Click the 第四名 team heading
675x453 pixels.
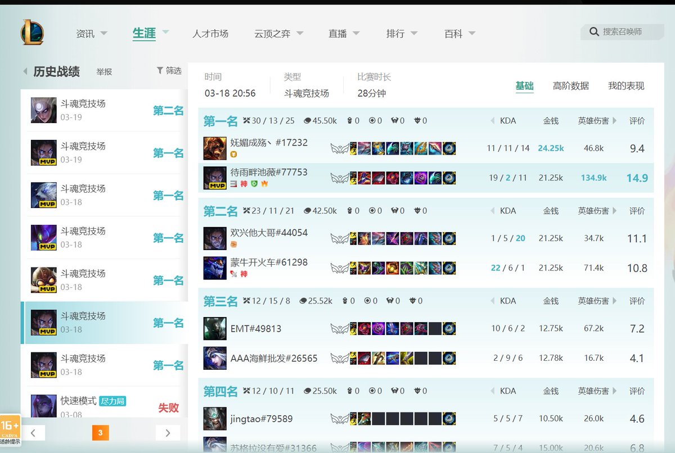coord(220,391)
